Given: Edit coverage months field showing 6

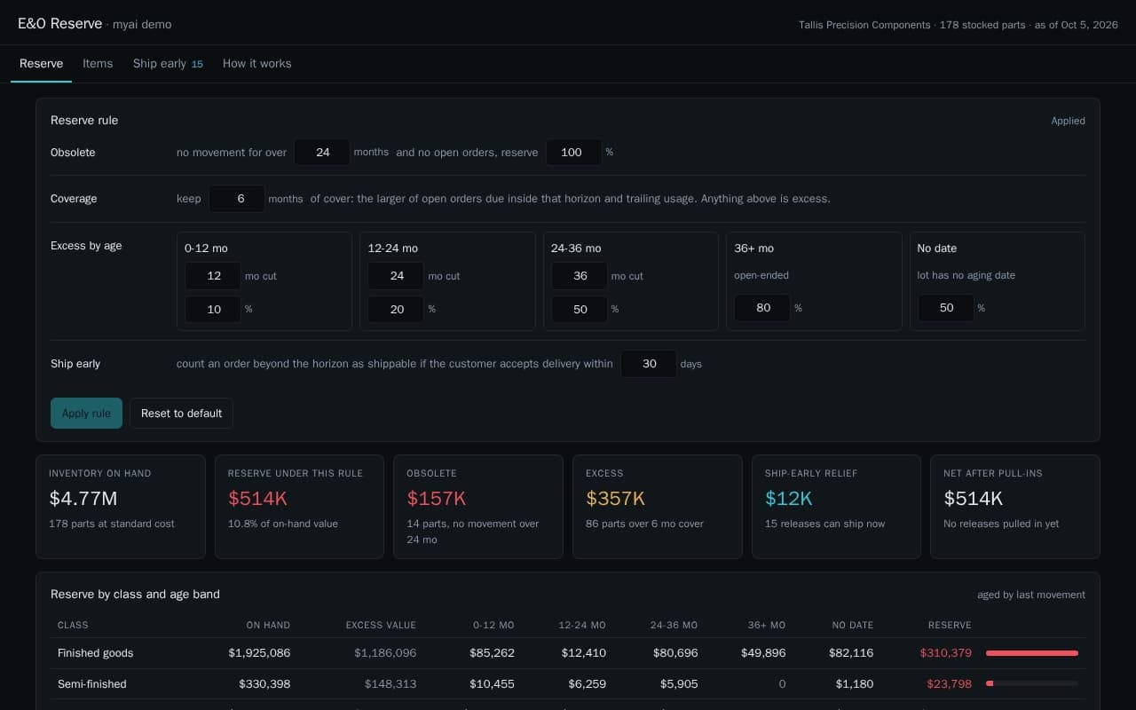Looking at the screenshot, I should coord(237,199).
